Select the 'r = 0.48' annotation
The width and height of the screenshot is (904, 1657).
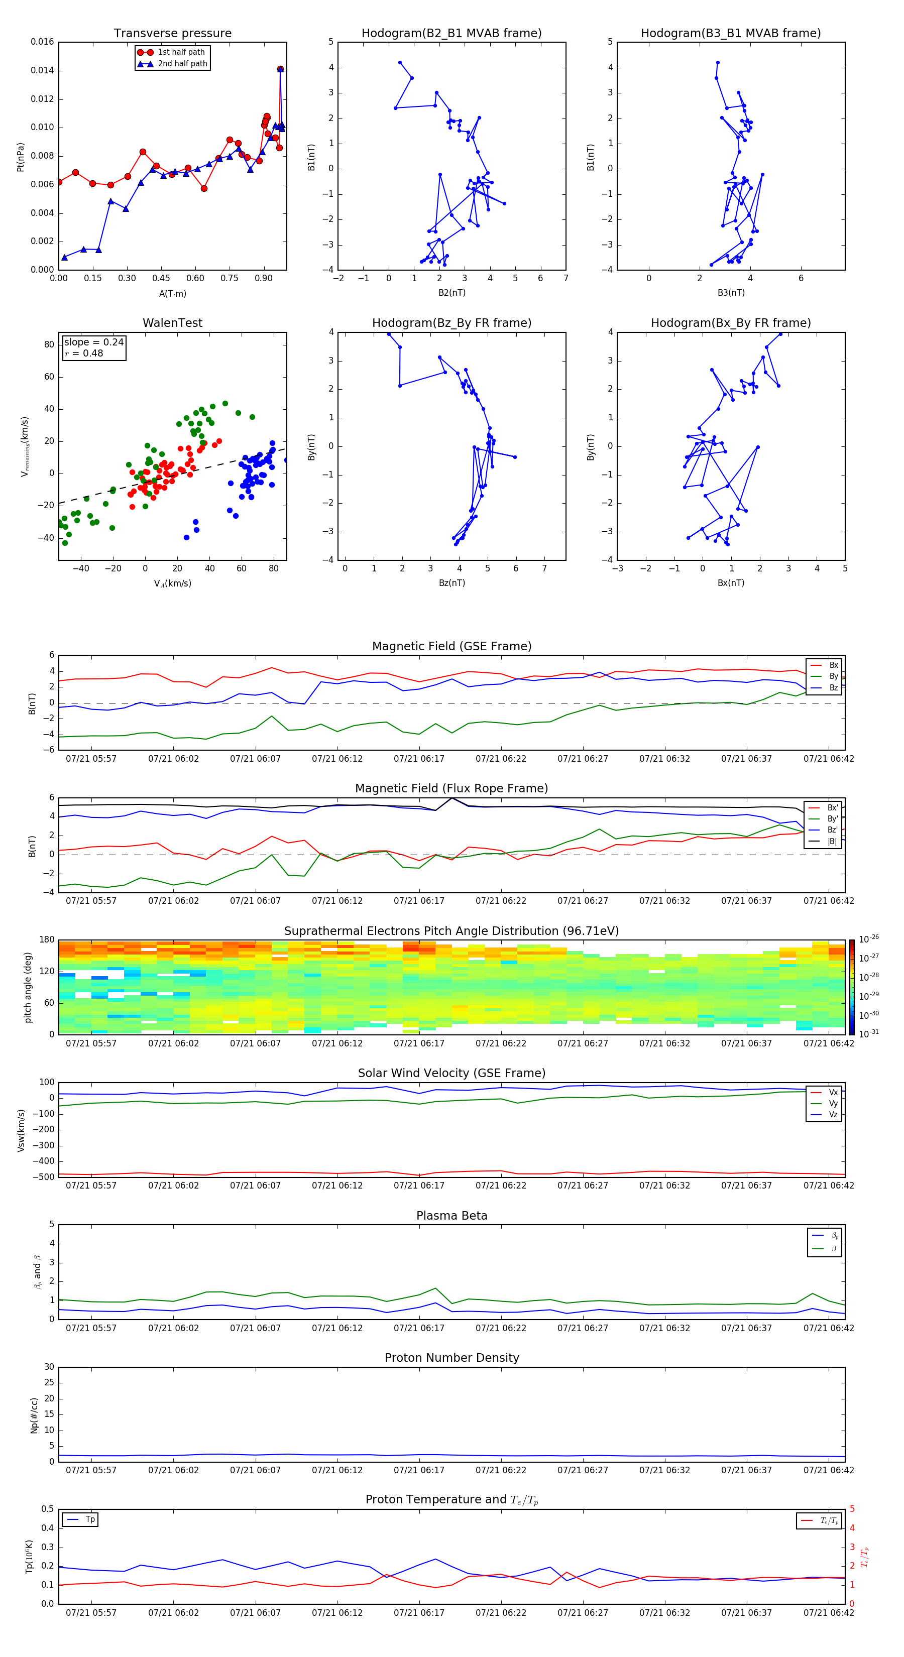(x=84, y=353)
